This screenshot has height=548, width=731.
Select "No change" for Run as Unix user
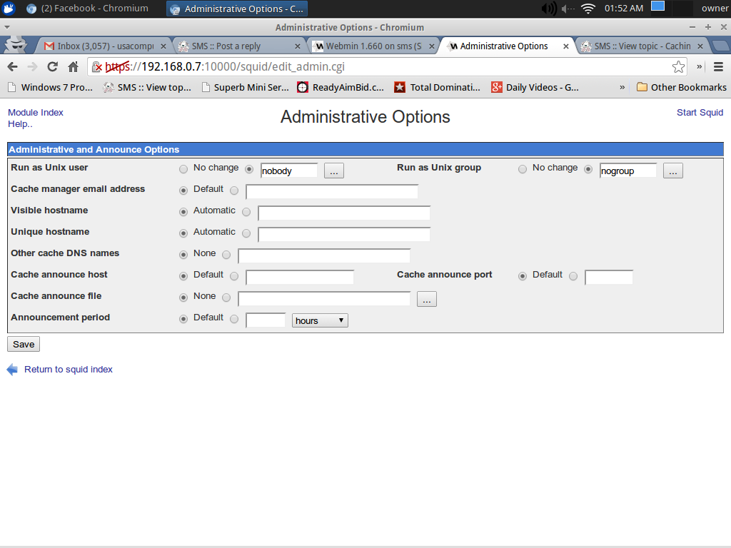click(x=183, y=169)
